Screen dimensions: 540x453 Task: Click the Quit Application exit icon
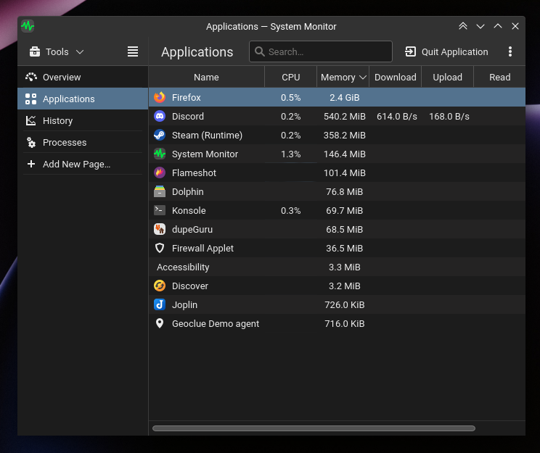click(411, 51)
